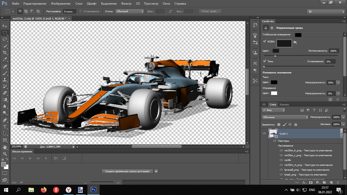The image size is (347, 195).
Task: Pick the Глобальное освещение color swatch
Action: coord(298,35)
